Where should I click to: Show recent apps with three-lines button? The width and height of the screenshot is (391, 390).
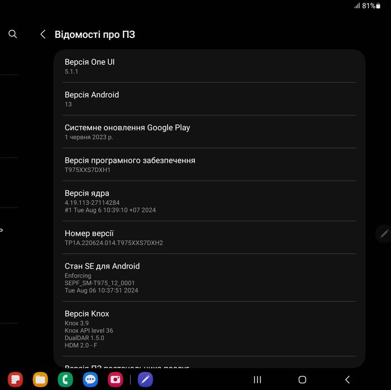pyautogui.click(x=258, y=379)
